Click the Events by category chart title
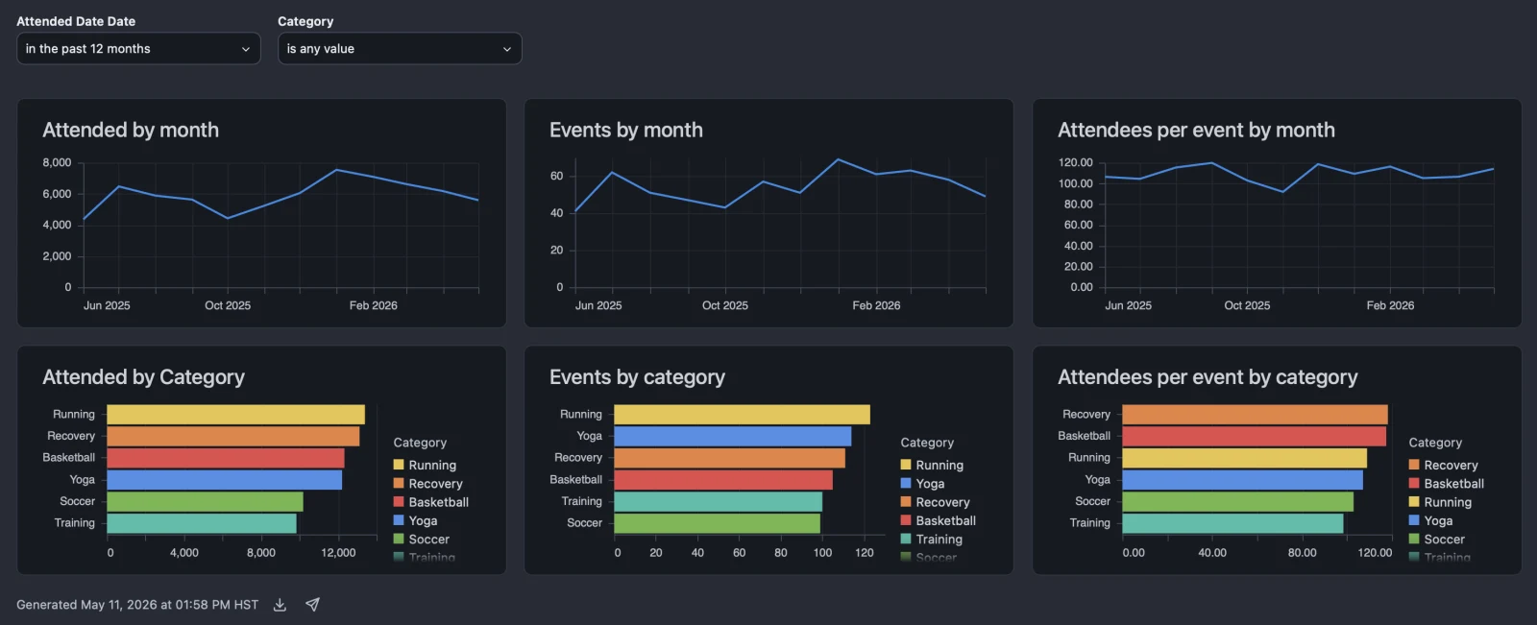The height and width of the screenshot is (625, 1537). (637, 377)
